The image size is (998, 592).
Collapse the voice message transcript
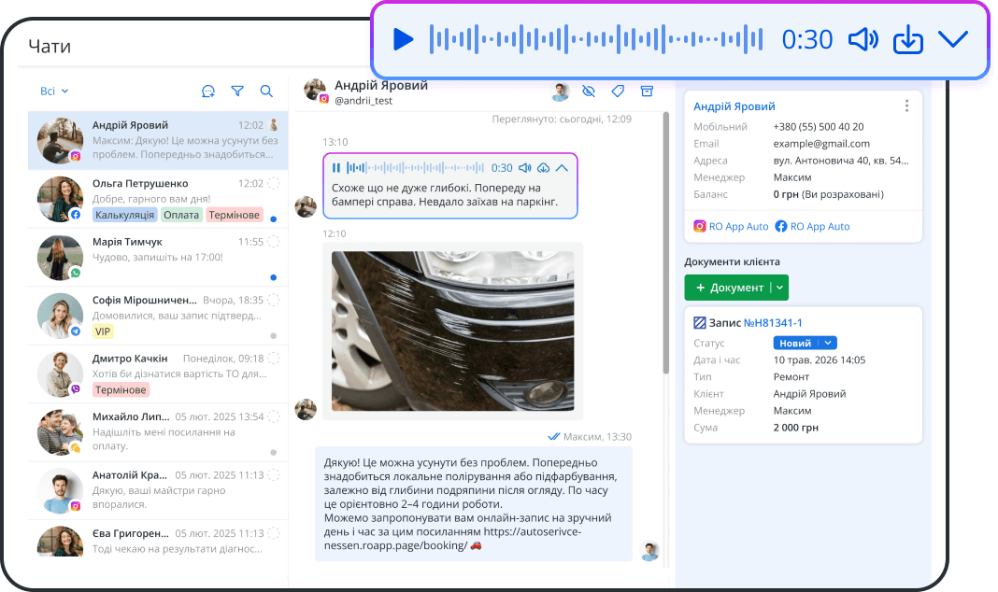click(x=562, y=168)
